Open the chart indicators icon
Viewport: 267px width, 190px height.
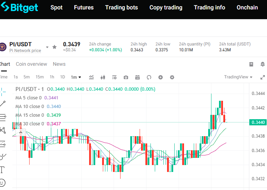tap(91, 77)
